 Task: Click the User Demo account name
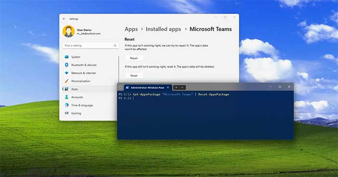click(84, 30)
